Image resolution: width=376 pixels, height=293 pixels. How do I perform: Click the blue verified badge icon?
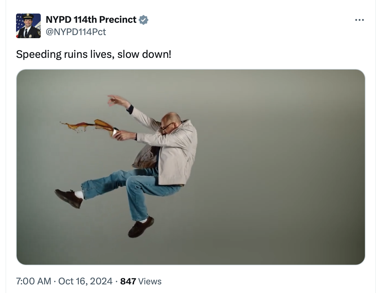(x=144, y=20)
